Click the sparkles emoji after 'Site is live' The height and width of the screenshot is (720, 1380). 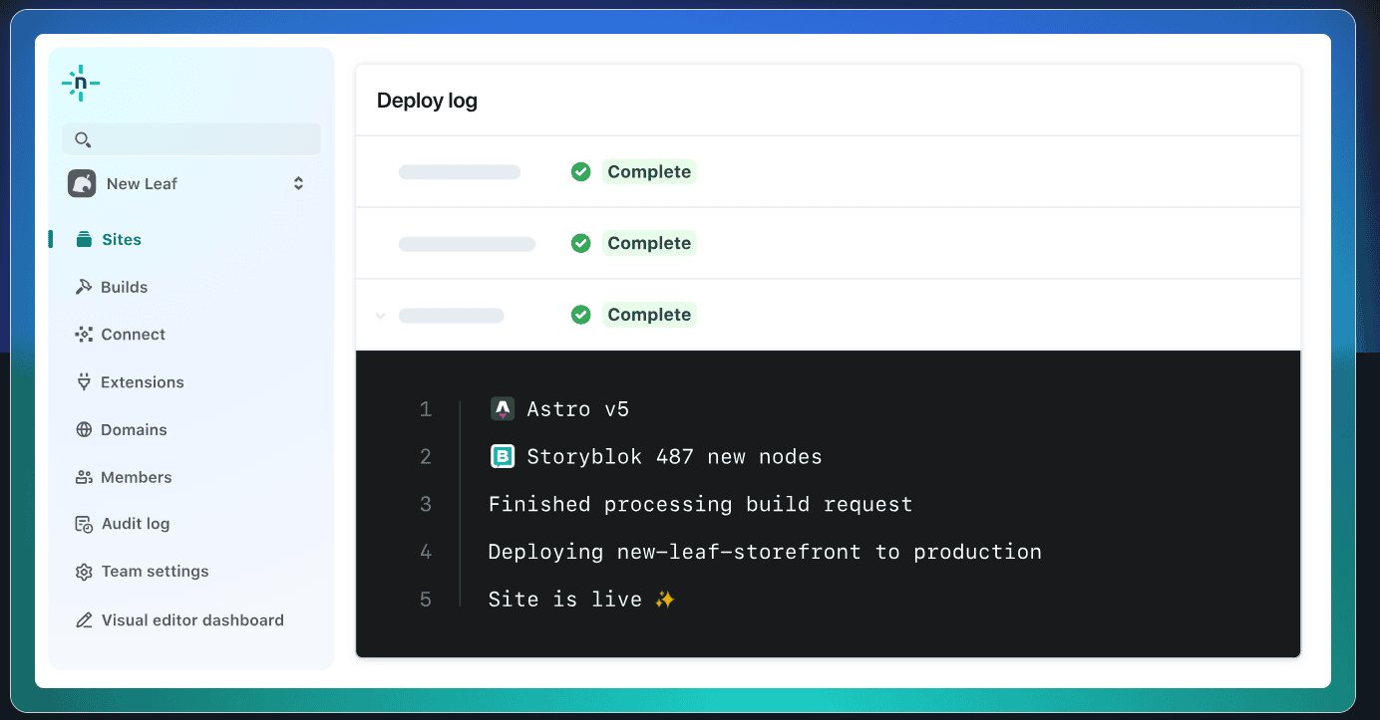tap(665, 600)
